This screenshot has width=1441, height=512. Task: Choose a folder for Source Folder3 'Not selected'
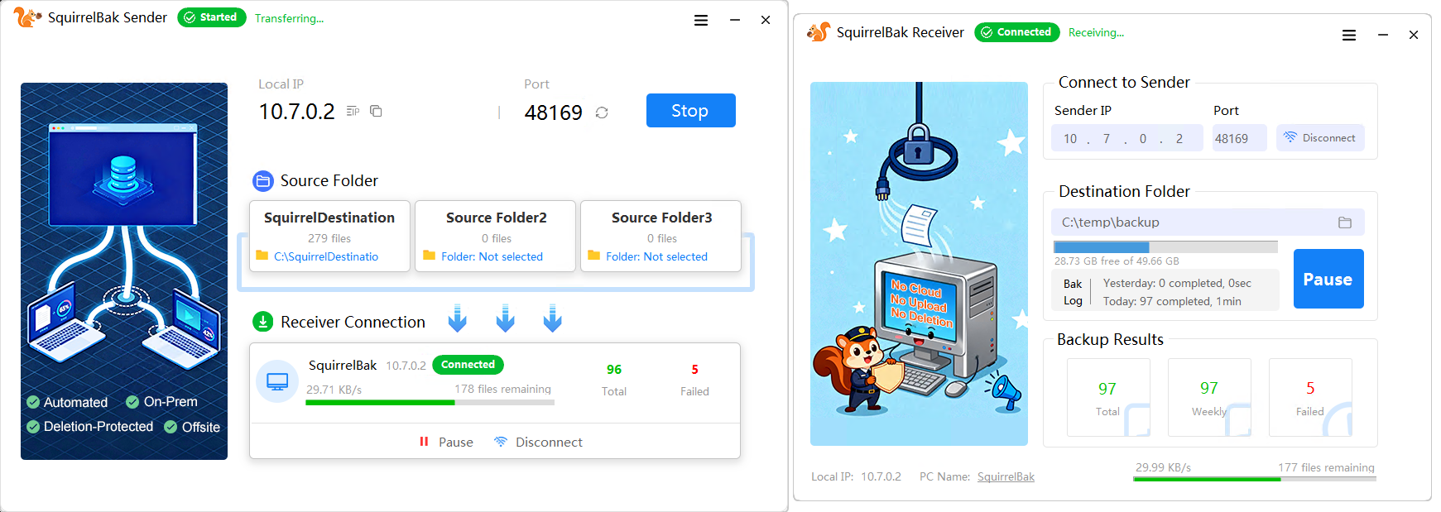pos(656,256)
